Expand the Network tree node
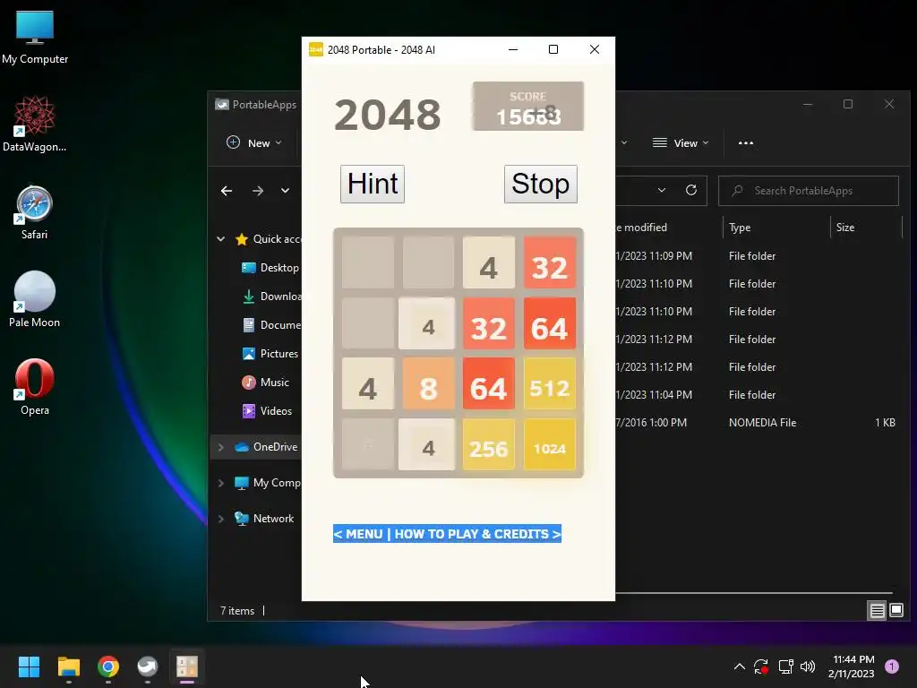 (221, 519)
